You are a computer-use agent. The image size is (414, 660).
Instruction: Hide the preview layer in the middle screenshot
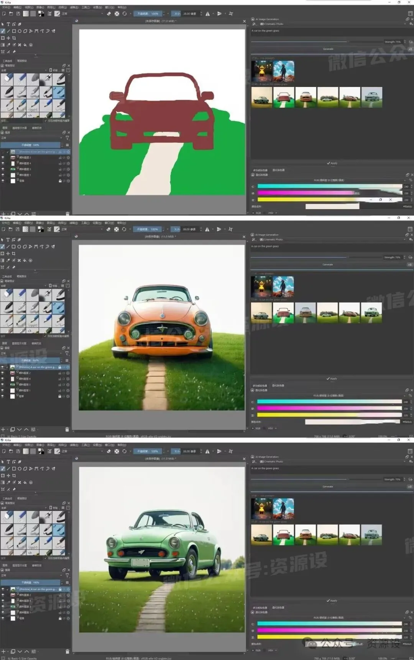3,367
